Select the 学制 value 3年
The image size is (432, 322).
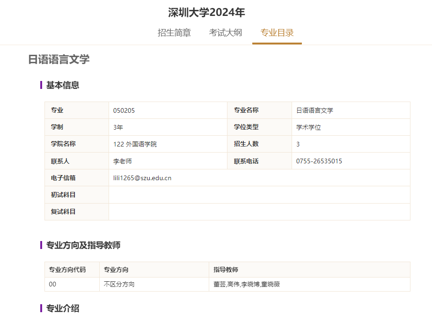pos(118,127)
